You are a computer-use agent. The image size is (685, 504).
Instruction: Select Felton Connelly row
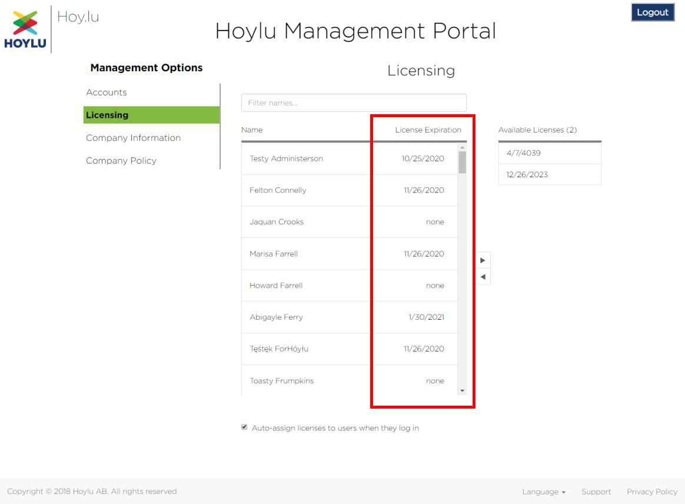point(350,190)
